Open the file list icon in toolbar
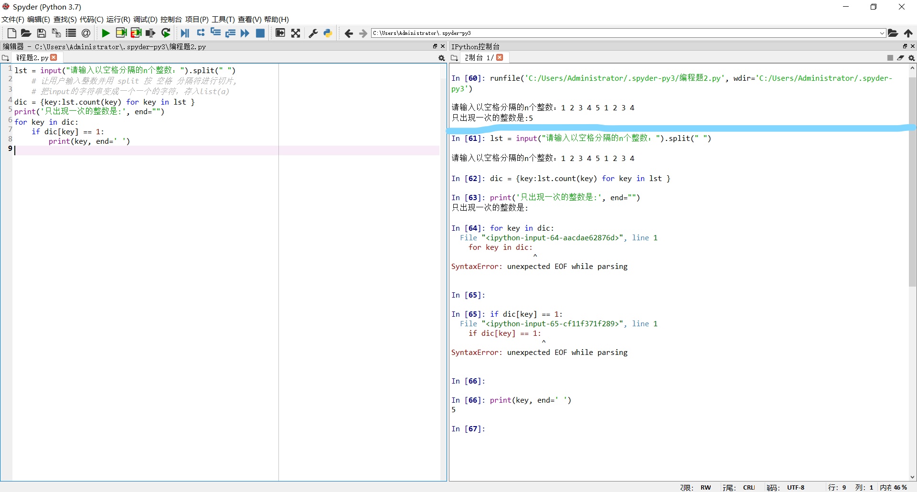Screen dimensions: 917x492 point(71,33)
